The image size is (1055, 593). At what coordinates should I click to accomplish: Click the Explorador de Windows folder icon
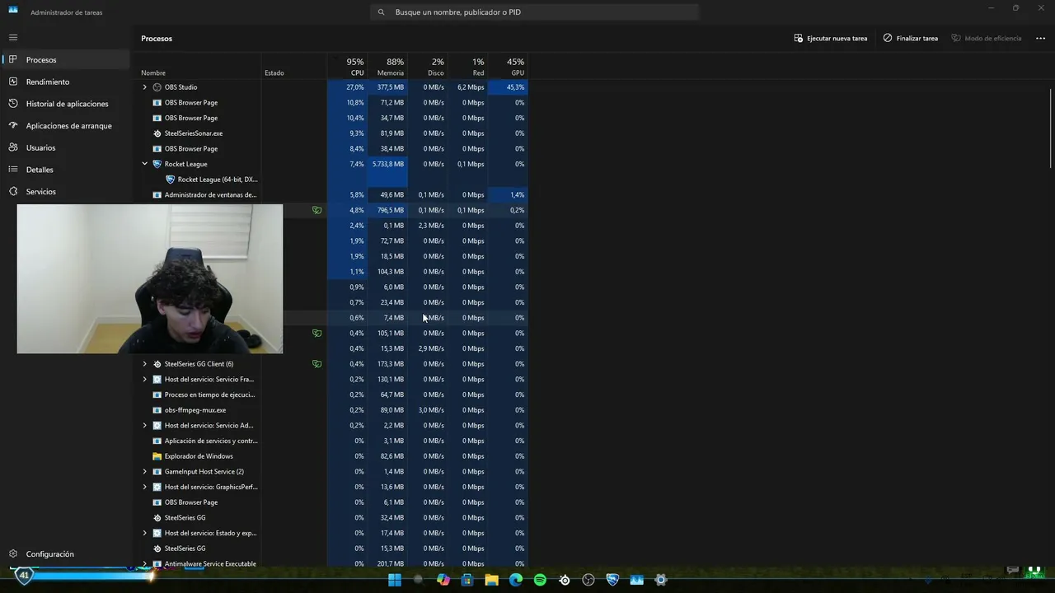(x=157, y=456)
